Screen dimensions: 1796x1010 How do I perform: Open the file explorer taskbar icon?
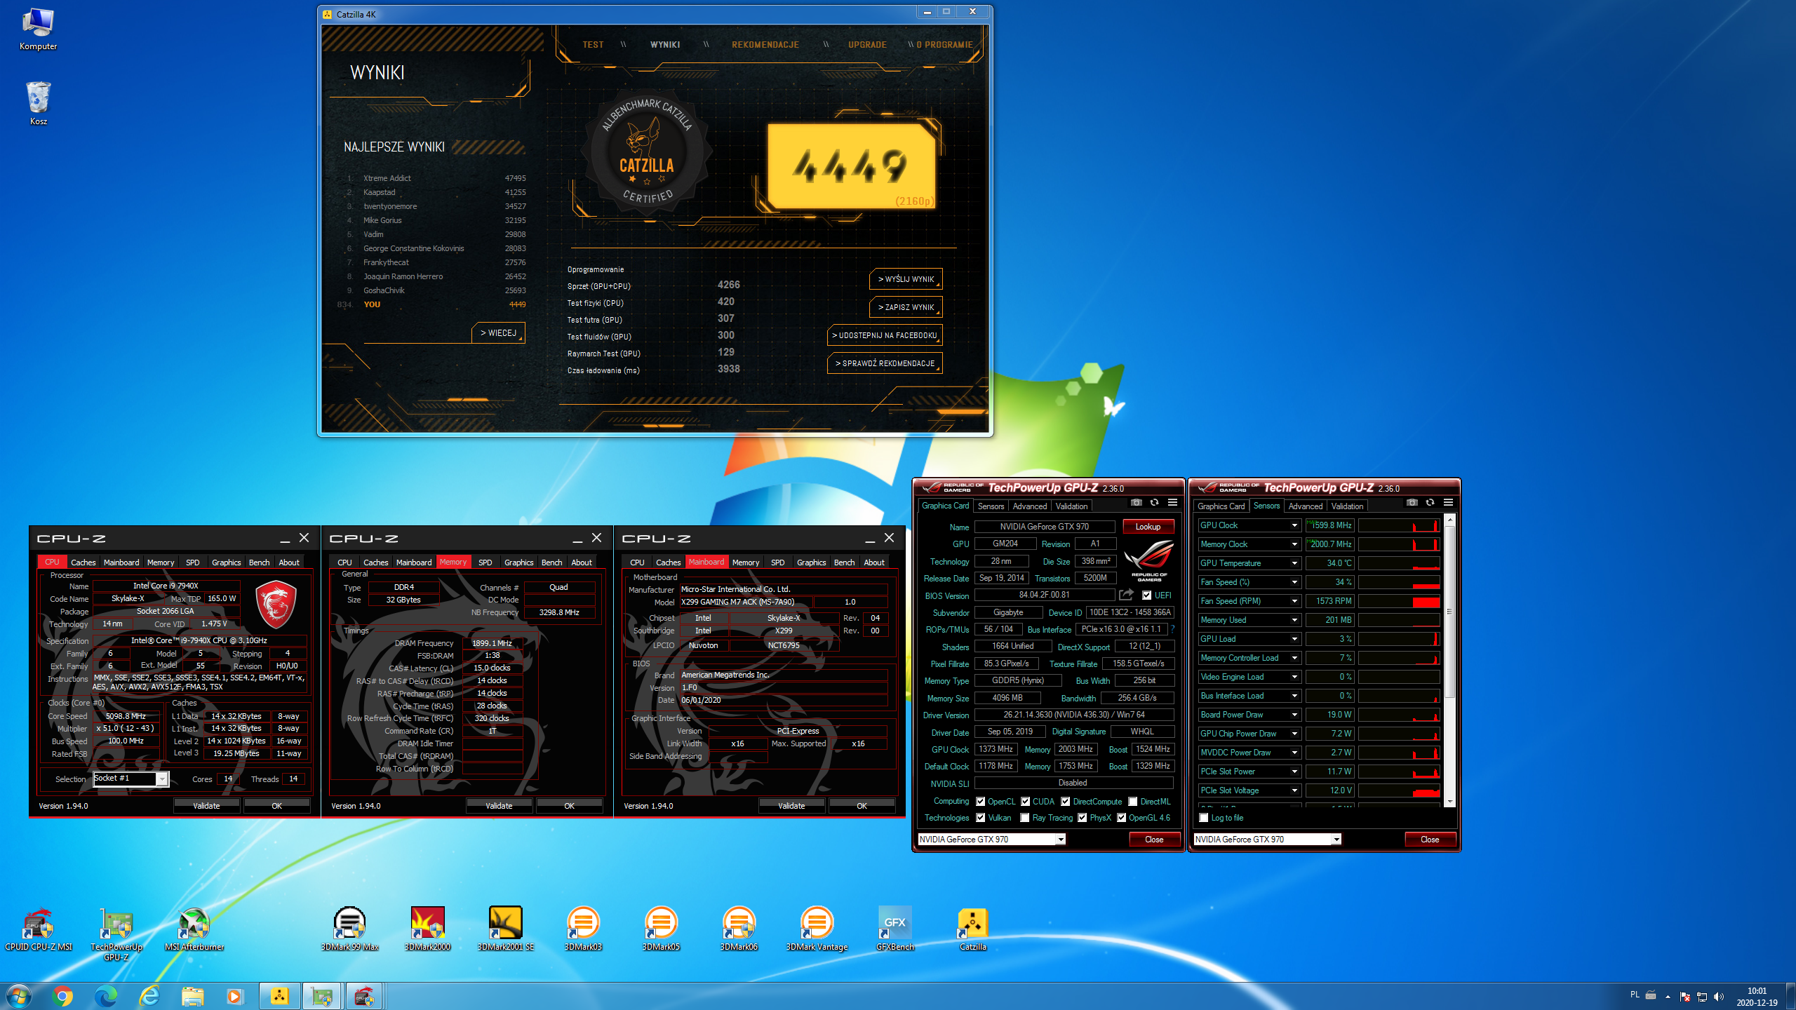click(x=193, y=996)
